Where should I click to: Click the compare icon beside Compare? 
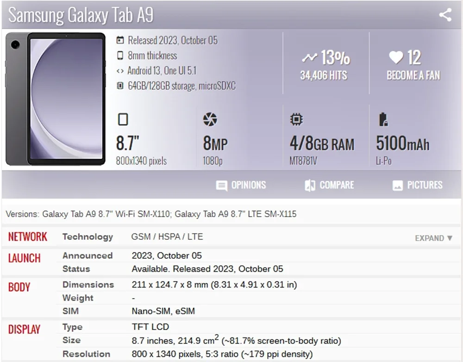pos(310,186)
